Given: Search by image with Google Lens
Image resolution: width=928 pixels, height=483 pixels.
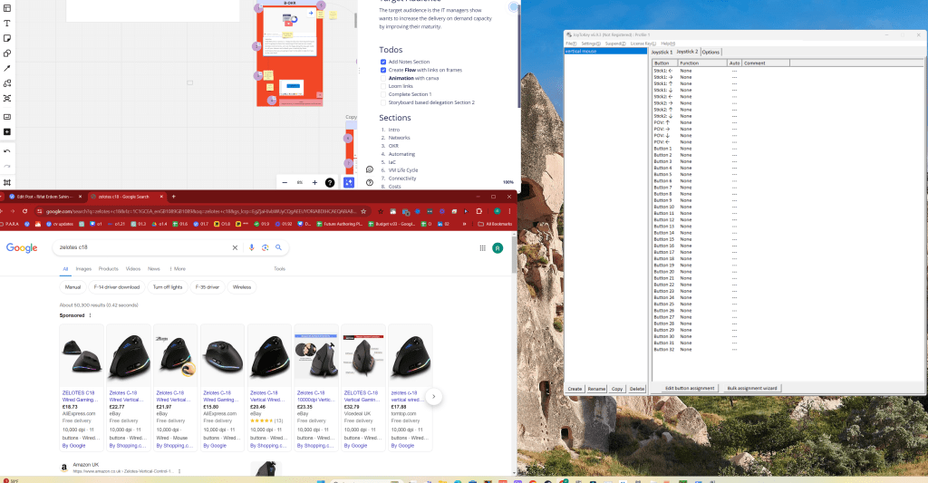Looking at the screenshot, I should click(x=266, y=247).
